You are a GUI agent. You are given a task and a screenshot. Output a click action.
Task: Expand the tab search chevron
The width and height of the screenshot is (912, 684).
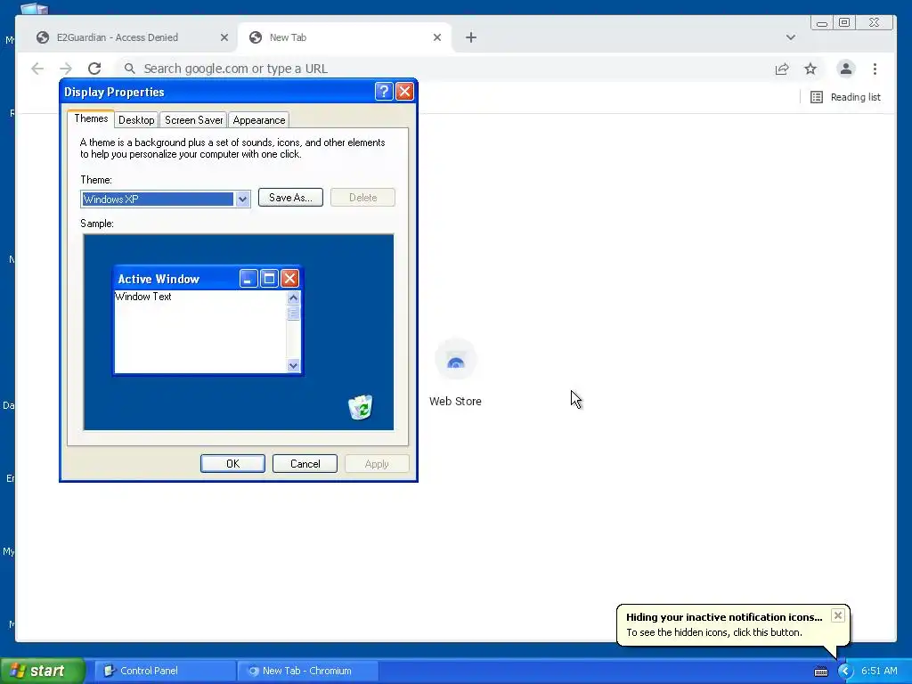791,37
